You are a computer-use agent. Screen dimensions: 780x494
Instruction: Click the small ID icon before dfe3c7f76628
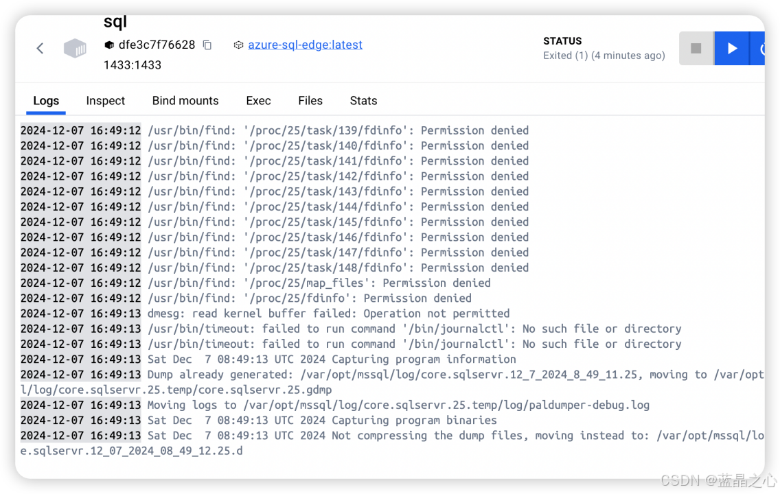(x=109, y=45)
